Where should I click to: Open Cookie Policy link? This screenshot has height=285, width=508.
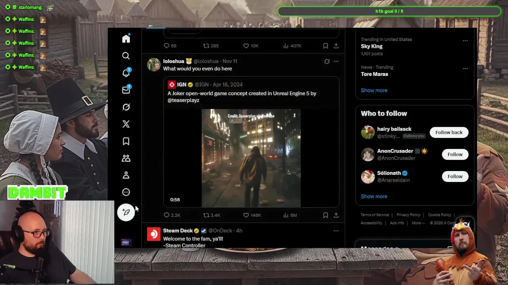point(440,215)
